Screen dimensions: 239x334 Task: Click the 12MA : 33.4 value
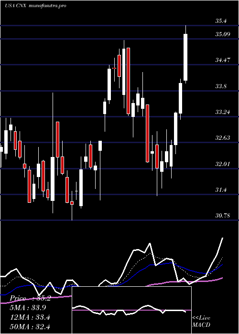[30, 317]
